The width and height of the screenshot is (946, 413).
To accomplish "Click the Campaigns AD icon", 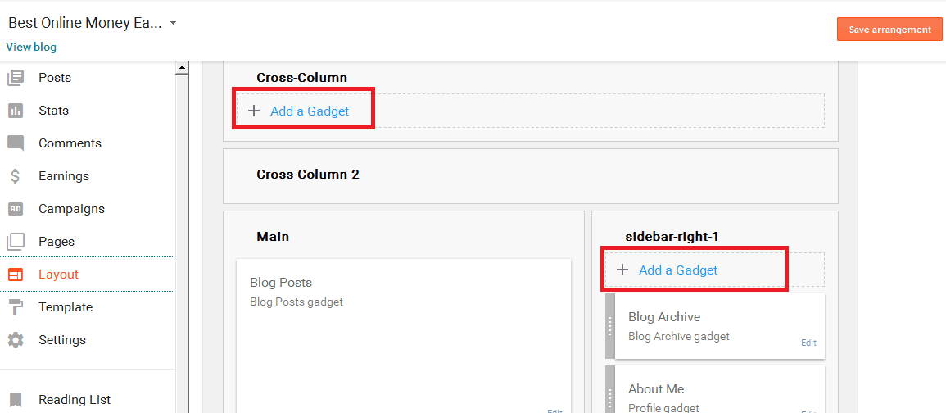I will pos(16,209).
